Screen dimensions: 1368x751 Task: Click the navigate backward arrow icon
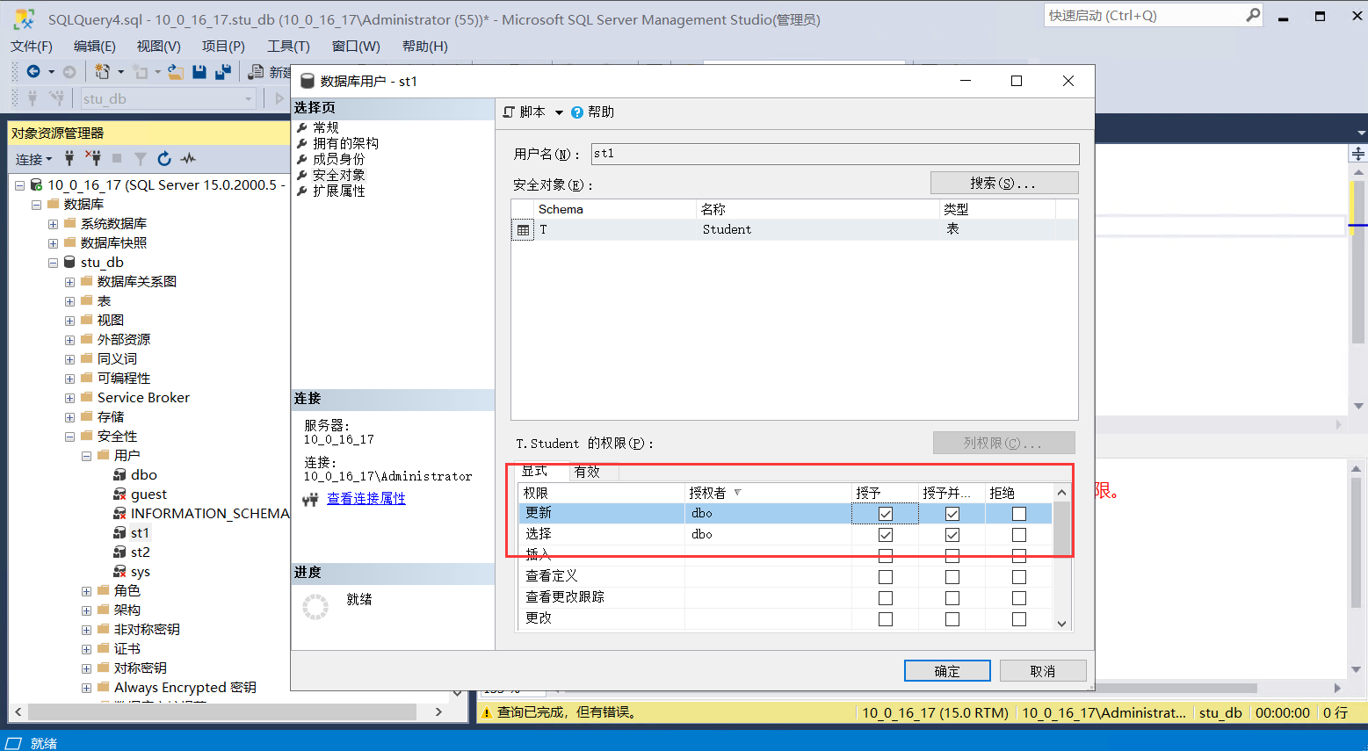coord(33,71)
